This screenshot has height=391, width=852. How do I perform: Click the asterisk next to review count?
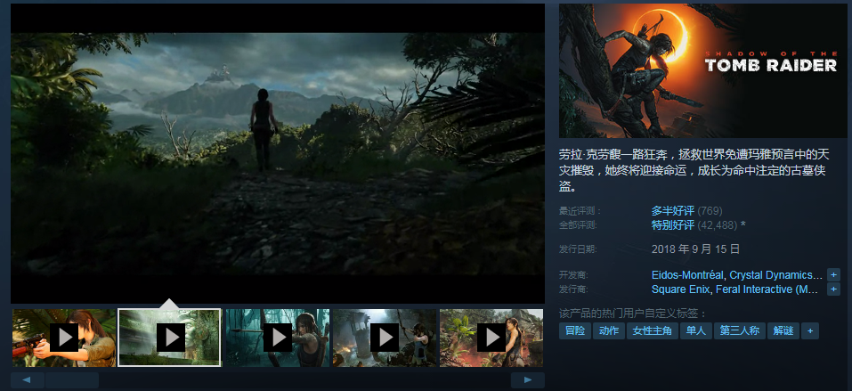pyautogui.click(x=742, y=225)
